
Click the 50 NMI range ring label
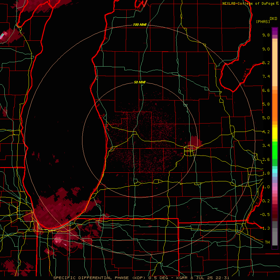tap(140, 82)
